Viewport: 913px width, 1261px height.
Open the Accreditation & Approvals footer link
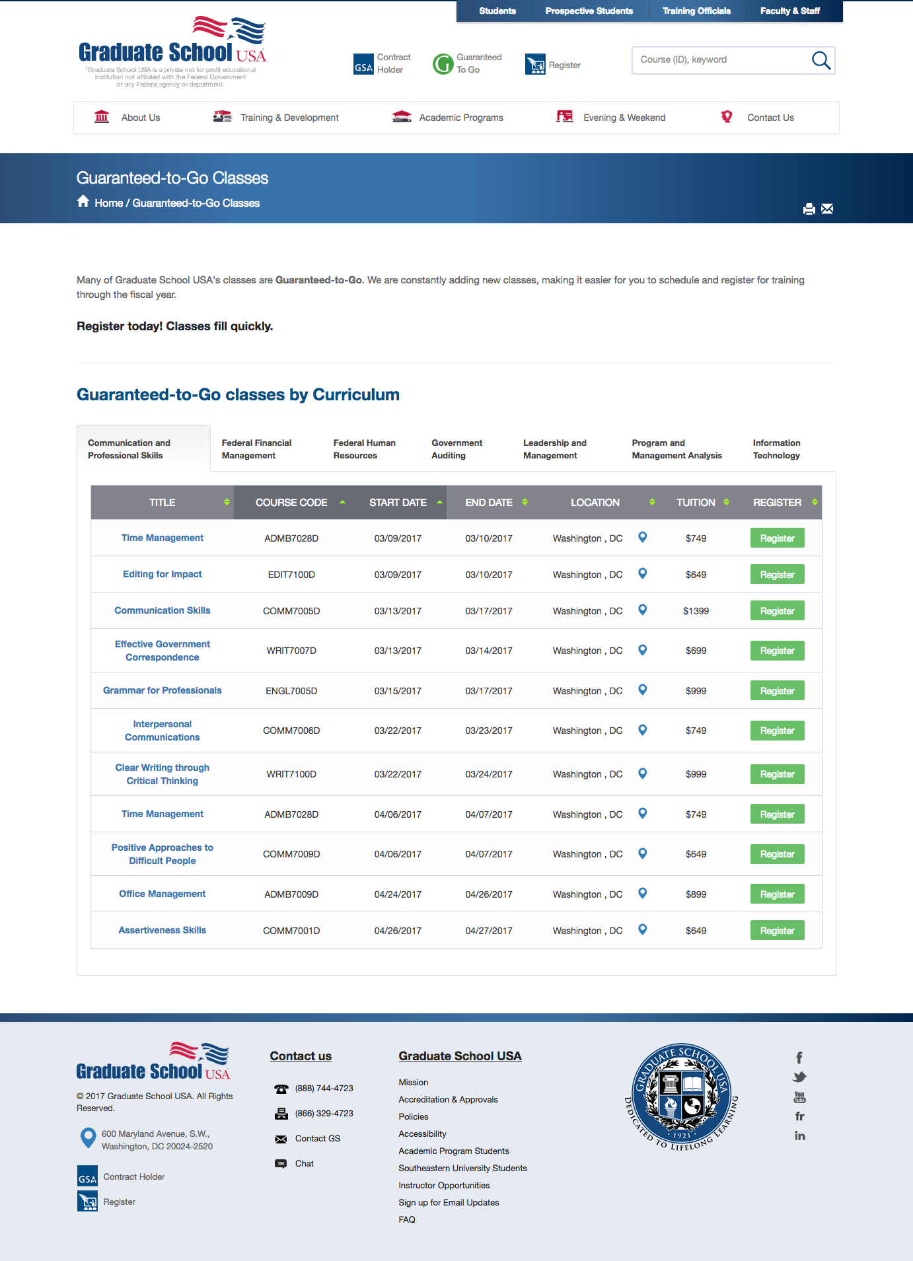(x=448, y=1100)
